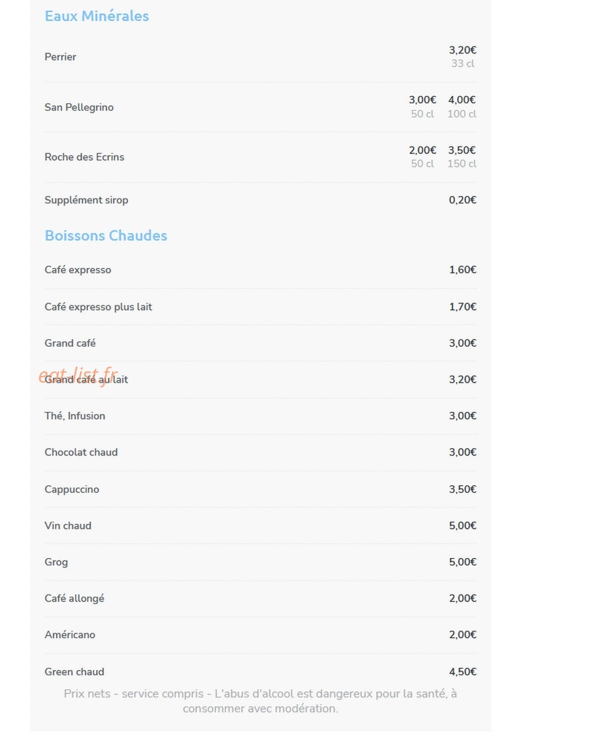Viewport: 599px width, 746px height.
Task: Select the Roche des Ecrins item
Action: click(261, 157)
